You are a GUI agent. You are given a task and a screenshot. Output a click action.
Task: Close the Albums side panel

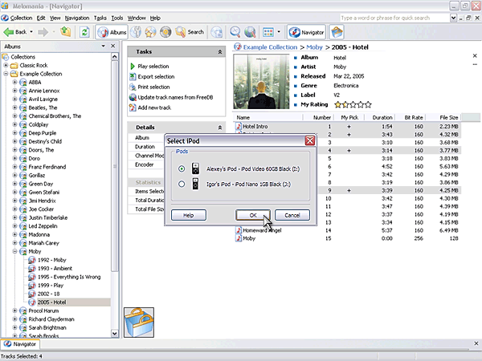point(112,46)
